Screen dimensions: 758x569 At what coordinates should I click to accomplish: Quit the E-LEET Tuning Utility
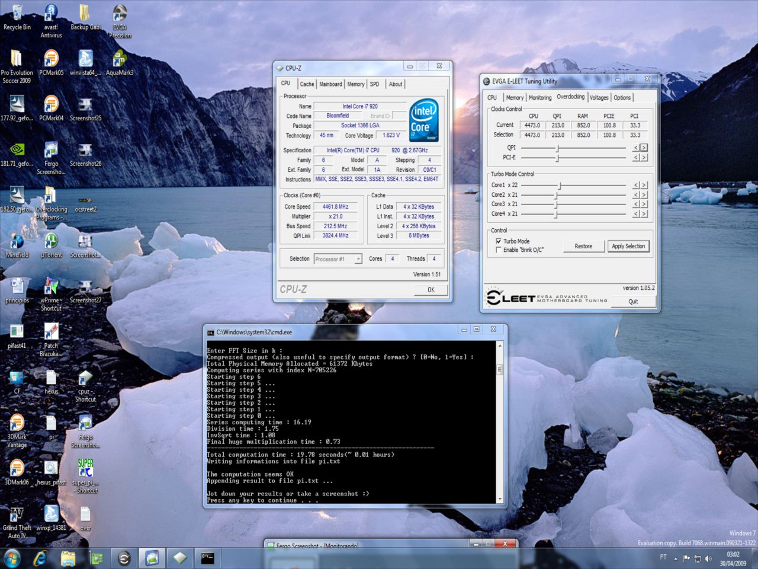click(633, 301)
